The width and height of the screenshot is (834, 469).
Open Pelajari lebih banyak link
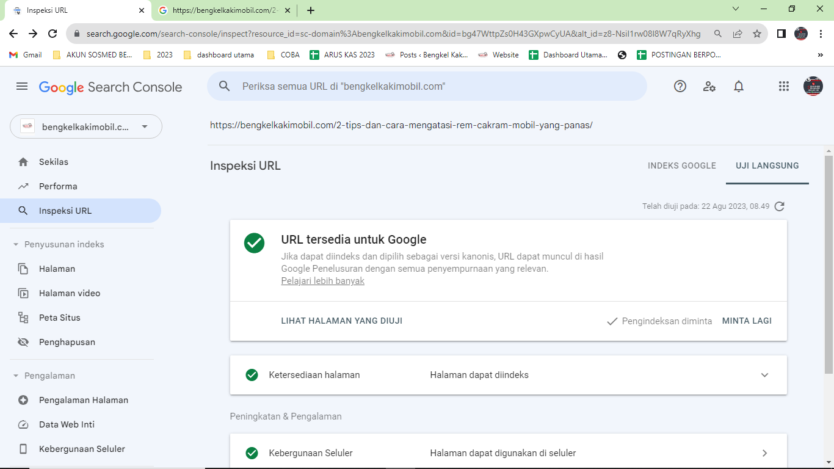(x=323, y=281)
